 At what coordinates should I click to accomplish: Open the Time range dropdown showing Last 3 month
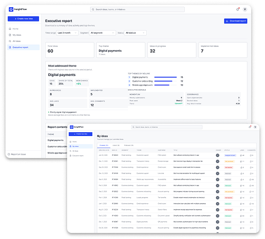pyautogui.click(x=67, y=33)
